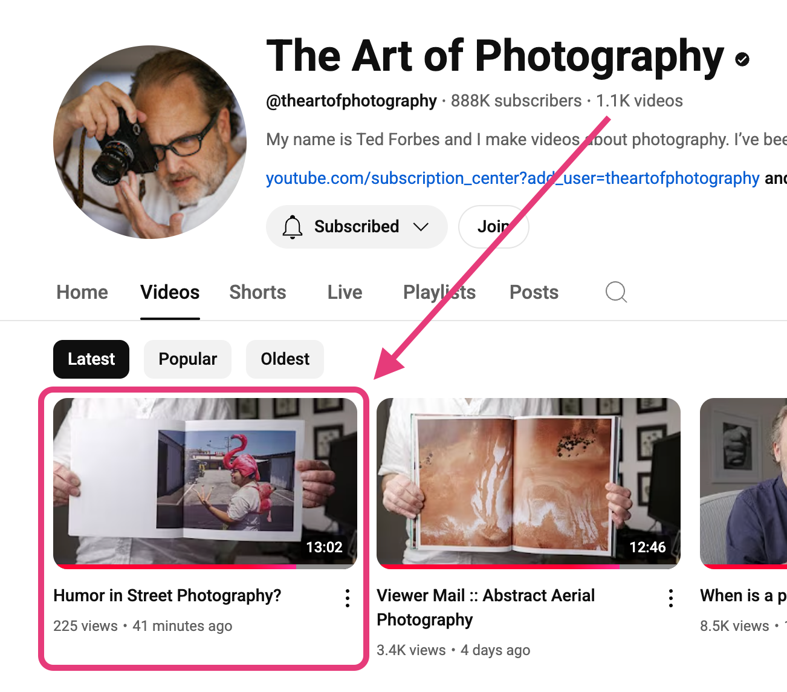Open the Live tab
The image size is (787, 692).
pos(345,293)
